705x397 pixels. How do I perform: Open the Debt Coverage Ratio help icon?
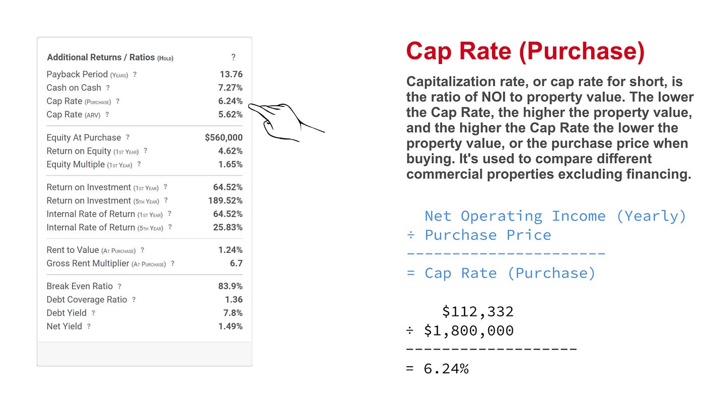tap(133, 299)
